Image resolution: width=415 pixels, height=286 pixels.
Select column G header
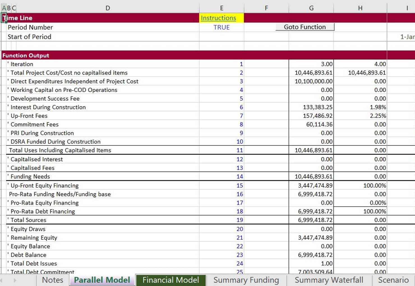(311, 8)
